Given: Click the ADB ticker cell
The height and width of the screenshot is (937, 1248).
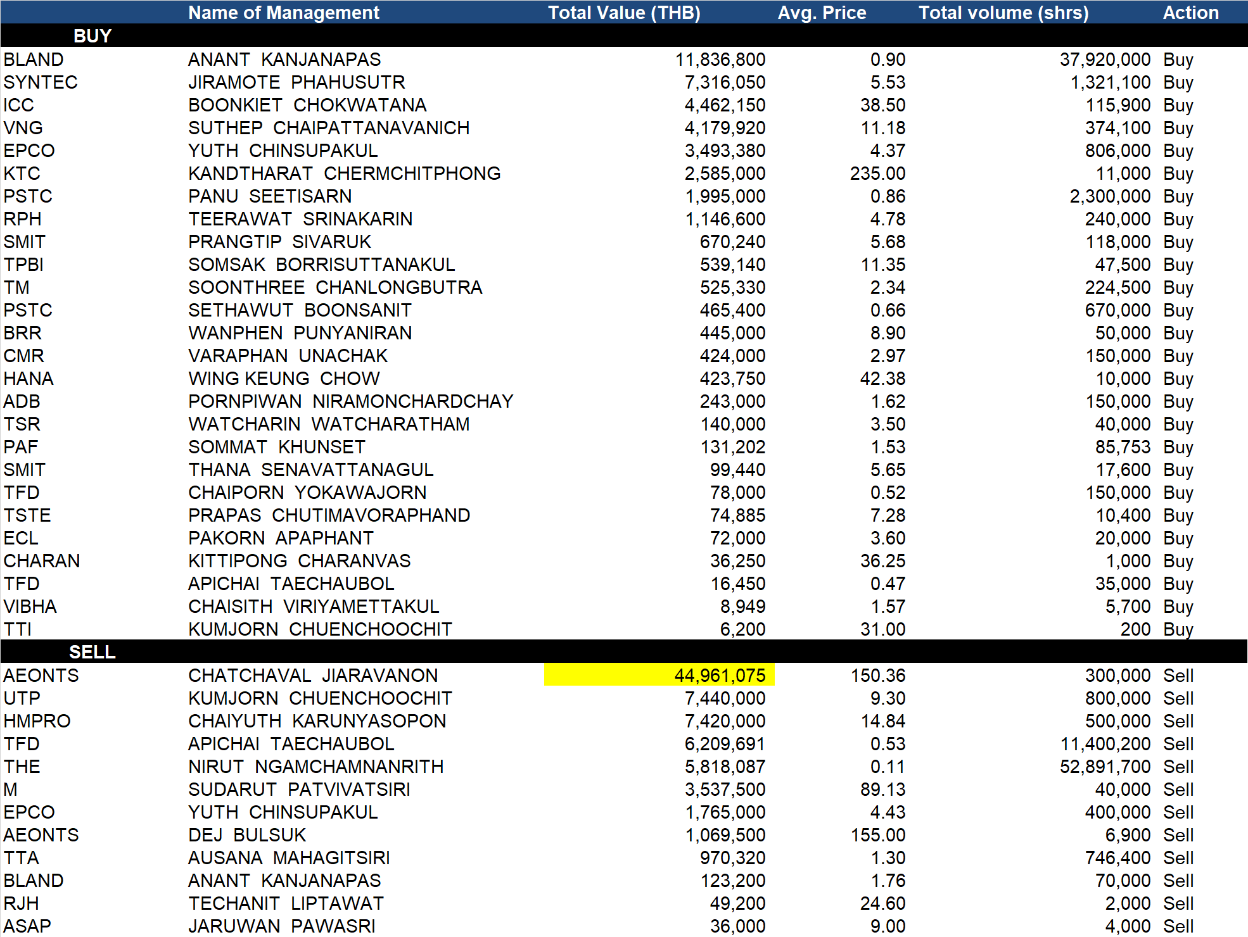Looking at the screenshot, I should pyautogui.click(x=22, y=401).
